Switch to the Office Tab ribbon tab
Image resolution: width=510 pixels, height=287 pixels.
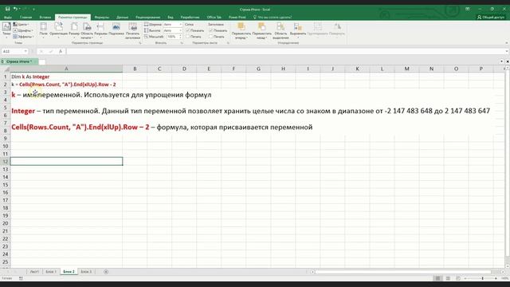click(214, 18)
